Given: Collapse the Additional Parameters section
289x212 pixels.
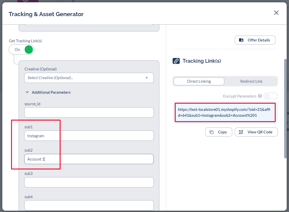Looking at the screenshot, I should coord(27,92).
